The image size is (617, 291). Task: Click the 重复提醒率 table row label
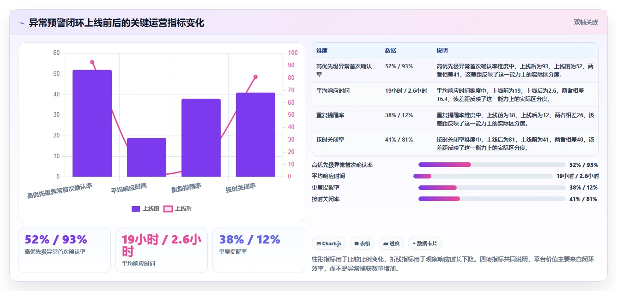pos(330,115)
